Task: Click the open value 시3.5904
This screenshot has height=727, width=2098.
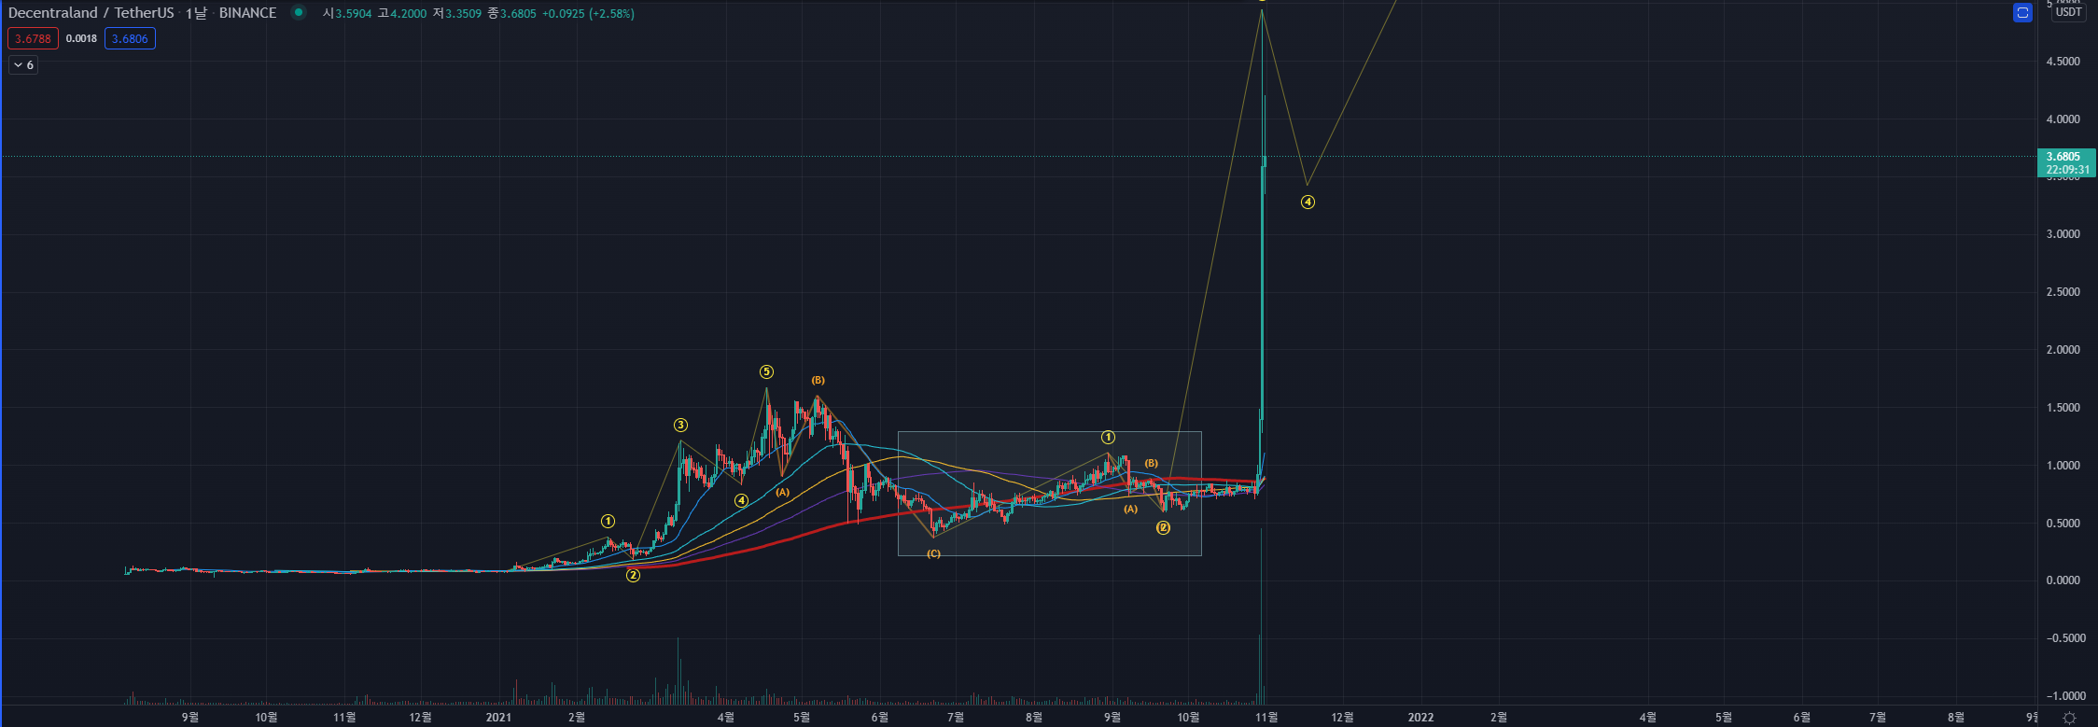Action: coord(347,14)
